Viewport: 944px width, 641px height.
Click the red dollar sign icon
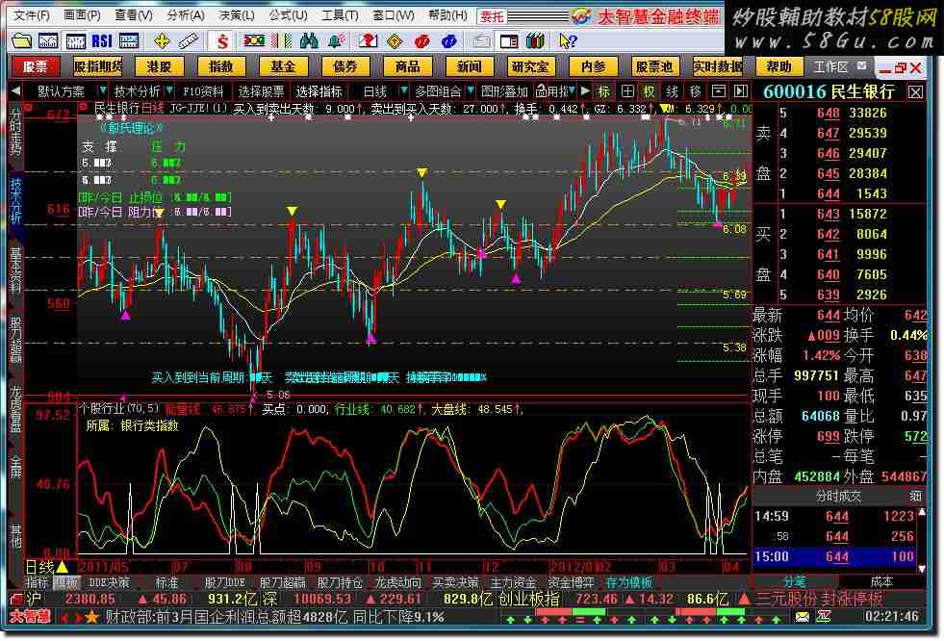point(222,41)
